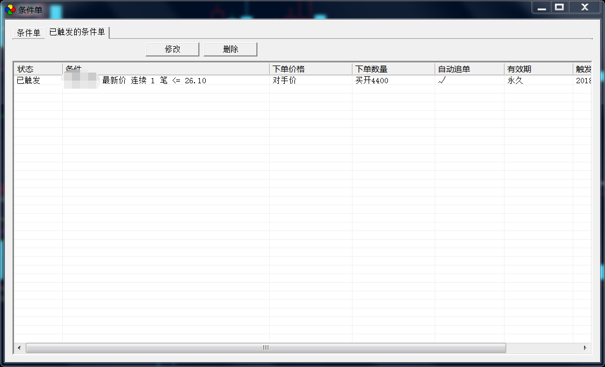Sort by 状态 column header

click(38, 69)
